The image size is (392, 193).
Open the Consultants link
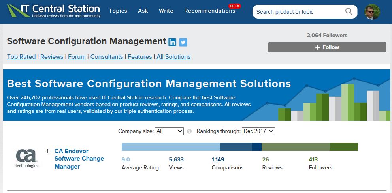coord(107,57)
